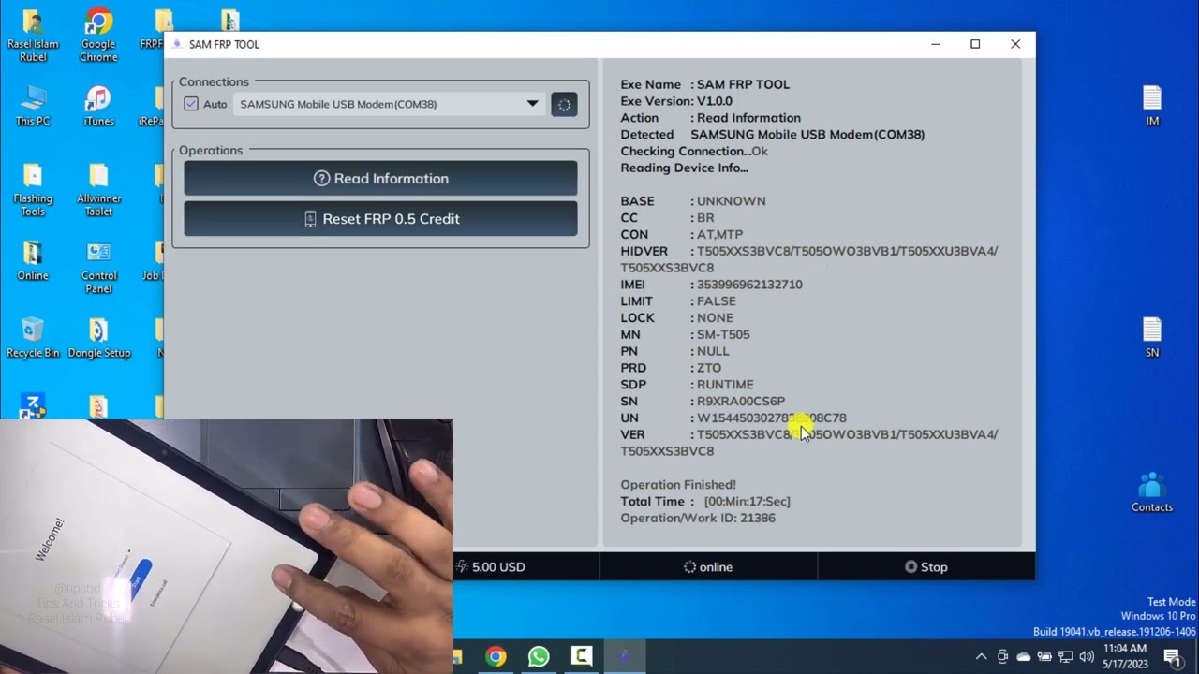This screenshot has height=674, width=1199.
Task: Click the OneDrive cloud tray icon
Action: coord(1023,657)
